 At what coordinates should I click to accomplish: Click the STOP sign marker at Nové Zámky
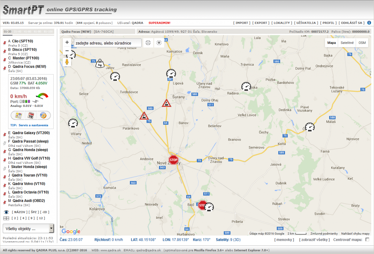point(173,160)
